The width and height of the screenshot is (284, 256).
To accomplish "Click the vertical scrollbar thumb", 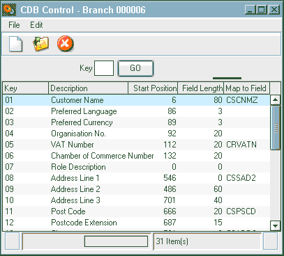I will 275,127.
